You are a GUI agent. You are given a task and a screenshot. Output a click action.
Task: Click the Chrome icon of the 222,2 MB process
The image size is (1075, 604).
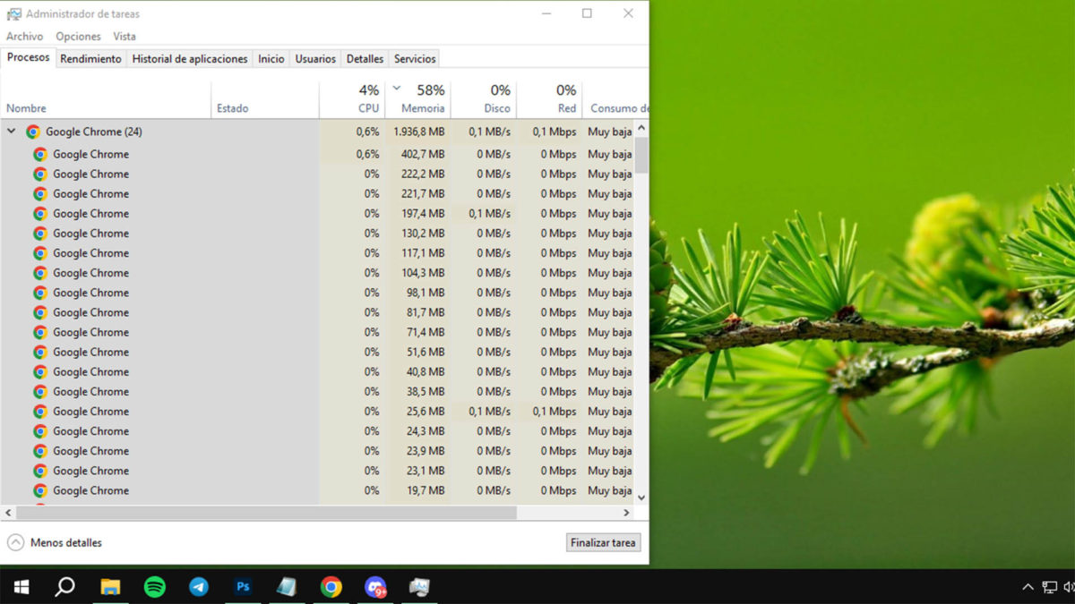coord(40,174)
